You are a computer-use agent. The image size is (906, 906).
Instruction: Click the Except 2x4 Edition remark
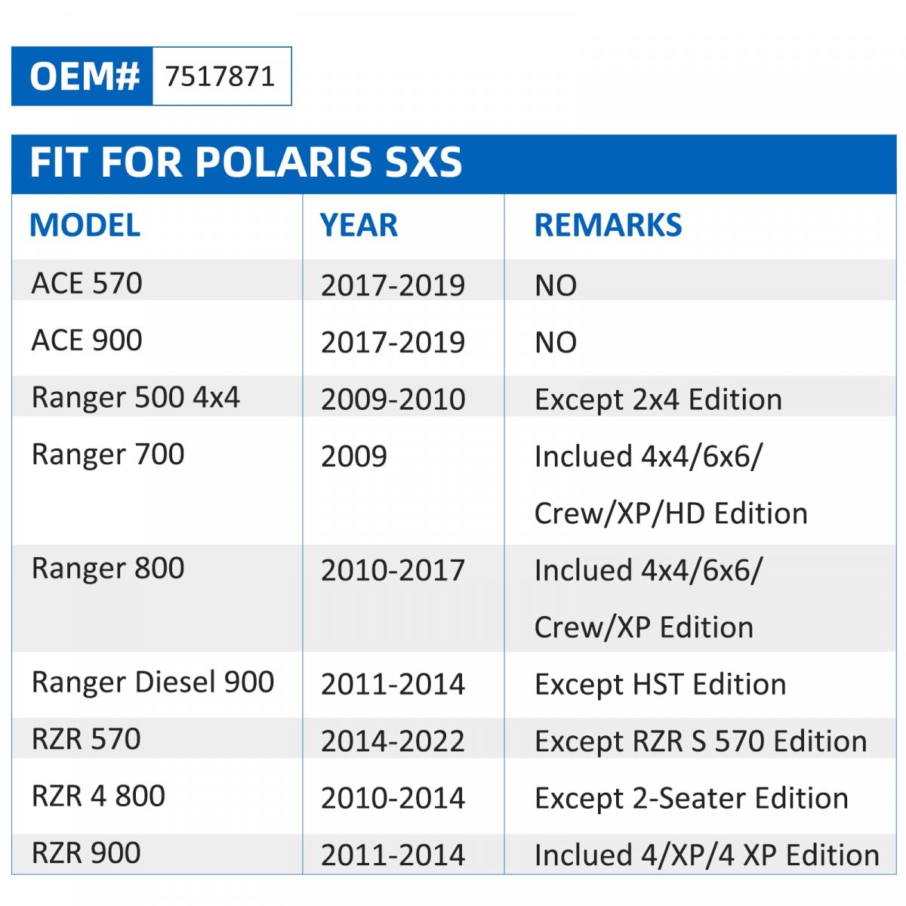coord(658,399)
